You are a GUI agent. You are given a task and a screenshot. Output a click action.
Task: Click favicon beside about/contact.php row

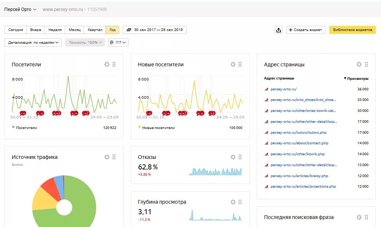tap(266, 143)
